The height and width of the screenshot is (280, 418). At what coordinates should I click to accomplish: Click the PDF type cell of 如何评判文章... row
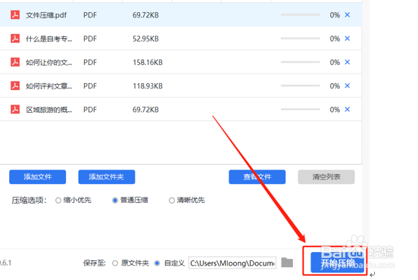90,86
